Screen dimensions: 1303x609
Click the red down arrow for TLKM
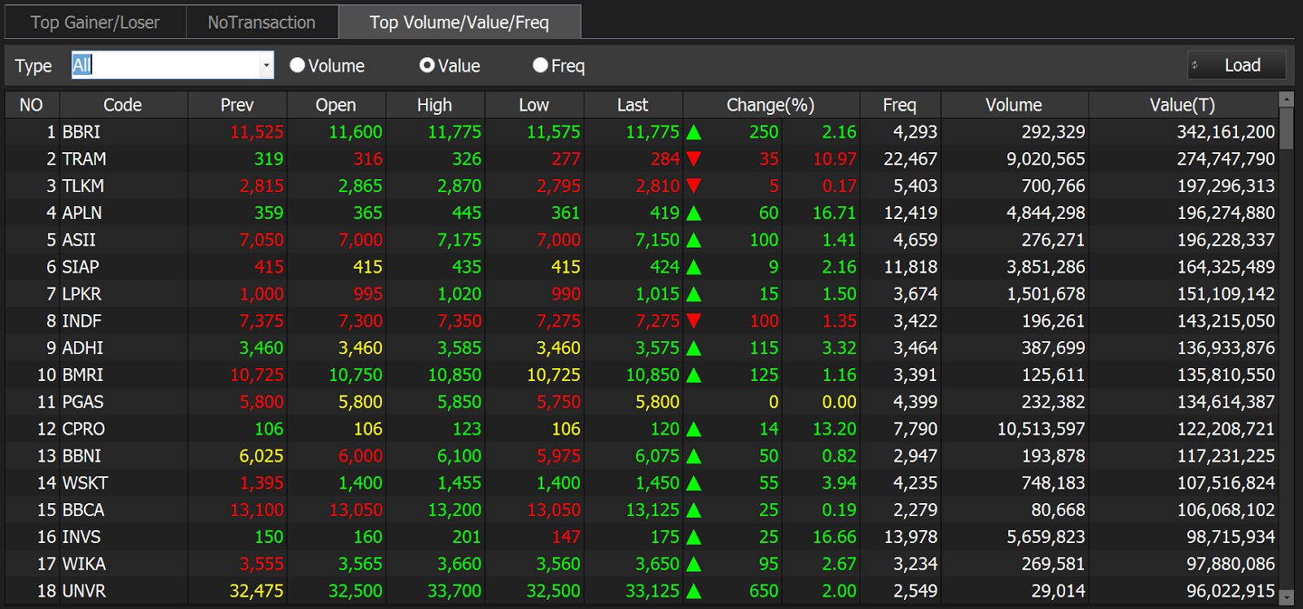tap(694, 186)
